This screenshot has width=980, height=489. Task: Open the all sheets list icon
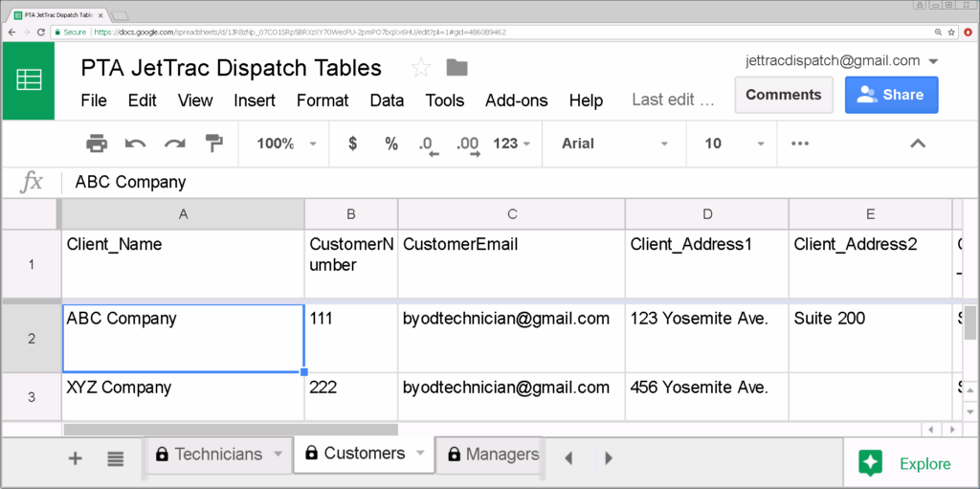[x=116, y=459]
